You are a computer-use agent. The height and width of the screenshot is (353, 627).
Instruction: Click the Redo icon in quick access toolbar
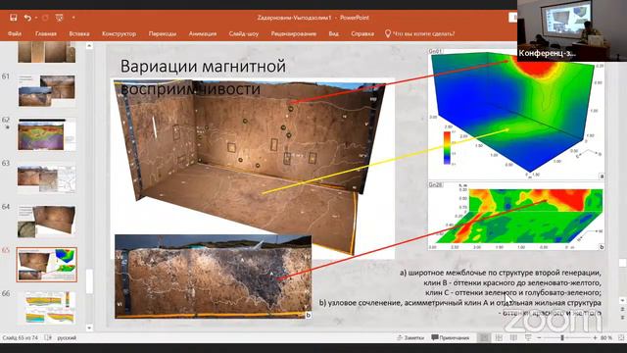[45, 18]
